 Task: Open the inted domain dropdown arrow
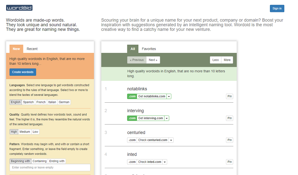pyautogui.click(x=165, y=162)
